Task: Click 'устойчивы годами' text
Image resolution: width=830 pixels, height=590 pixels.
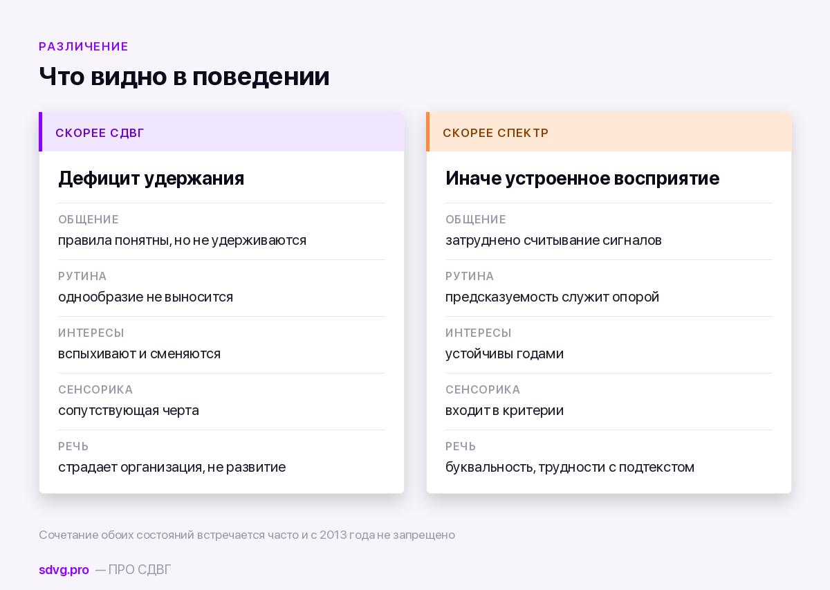Action: (504, 354)
